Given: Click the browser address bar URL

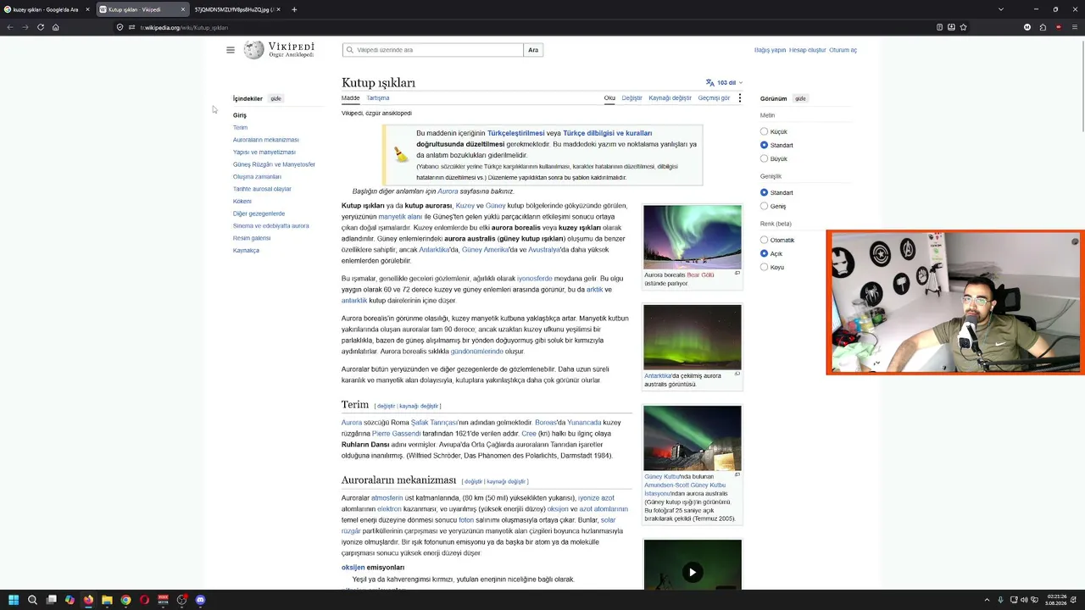Looking at the screenshot, I should [185, 27].
